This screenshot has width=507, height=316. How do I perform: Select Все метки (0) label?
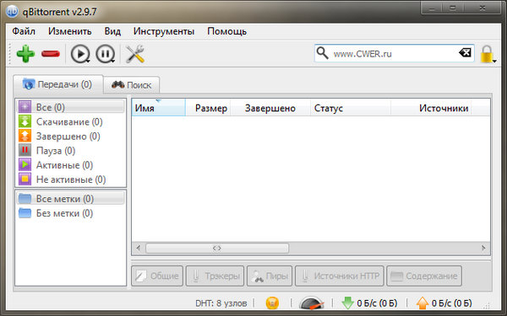coord(70,198)
